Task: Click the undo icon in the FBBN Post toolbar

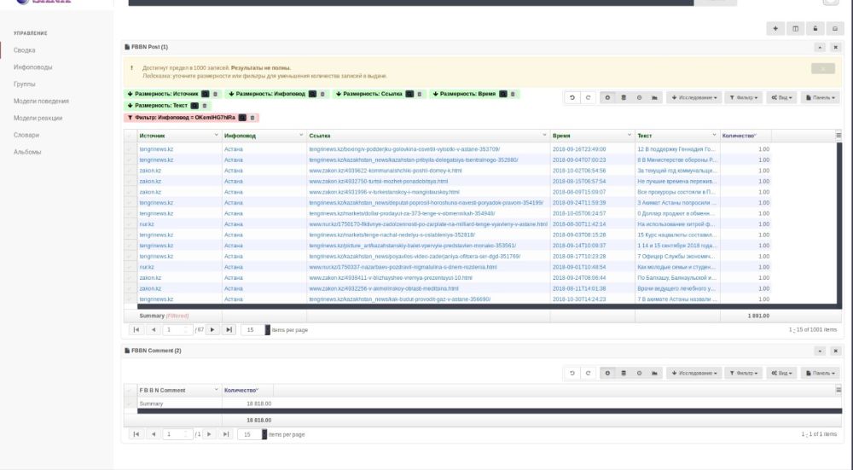Action: pos(572,98)
